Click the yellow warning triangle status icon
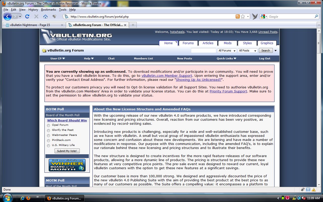323x202 pixels. pos(314,190)
